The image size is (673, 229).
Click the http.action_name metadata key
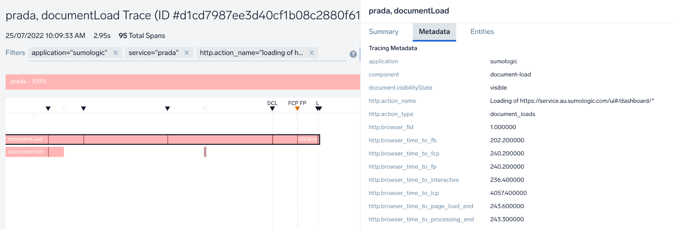392,101
